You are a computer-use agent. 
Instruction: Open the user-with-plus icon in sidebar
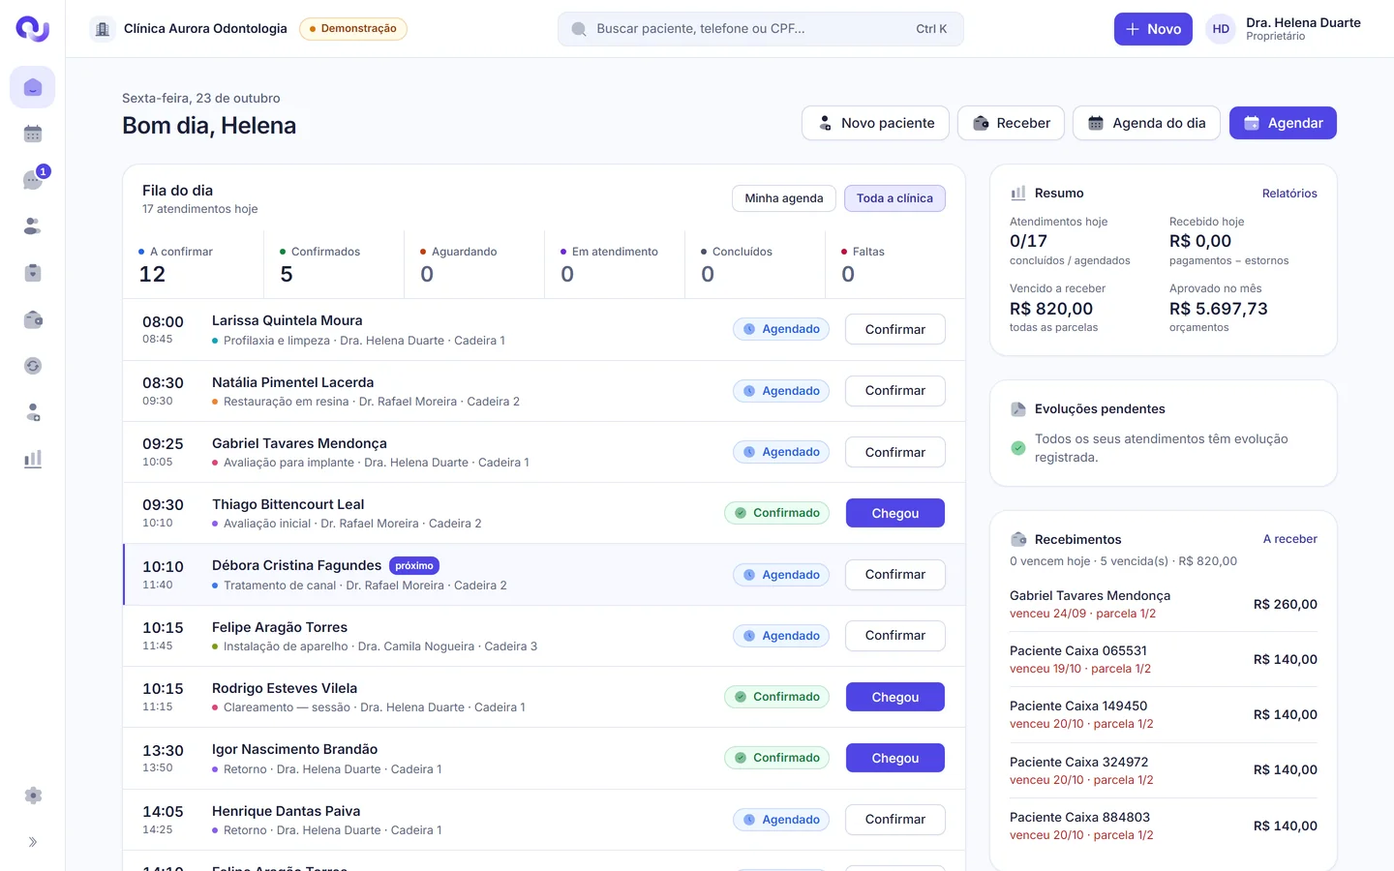click(x=33, y=412)
